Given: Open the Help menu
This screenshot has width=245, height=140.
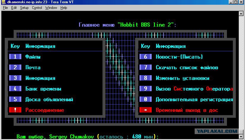Looking at the screenshot, I should (64, 8).
